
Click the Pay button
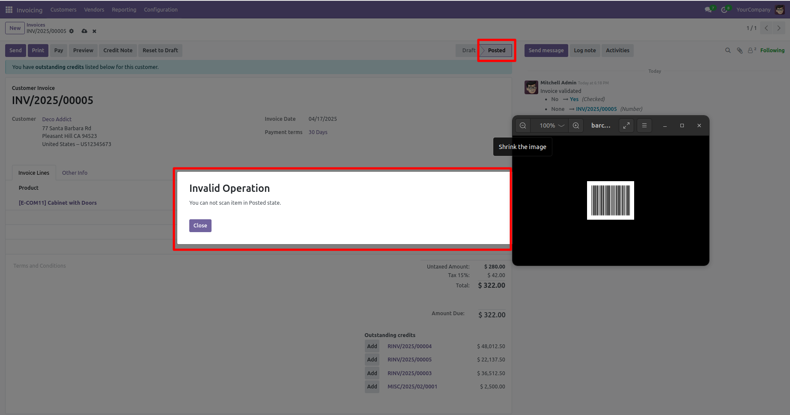[59, 51]
